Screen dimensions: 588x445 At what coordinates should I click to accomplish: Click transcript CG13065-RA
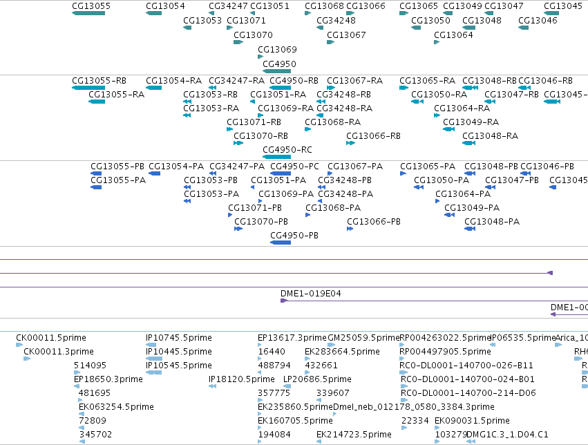click(x=427, y=81)
